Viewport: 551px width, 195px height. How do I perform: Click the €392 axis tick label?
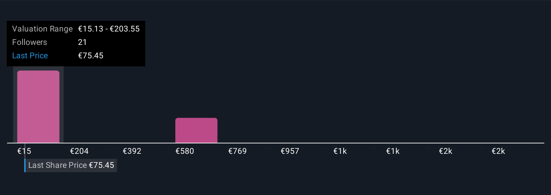point(132,151)
